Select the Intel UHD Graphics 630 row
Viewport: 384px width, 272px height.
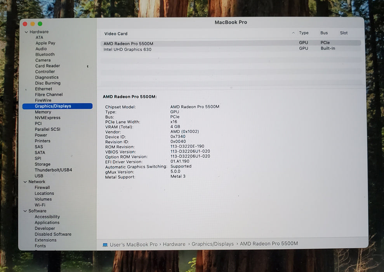coord(231,49)
